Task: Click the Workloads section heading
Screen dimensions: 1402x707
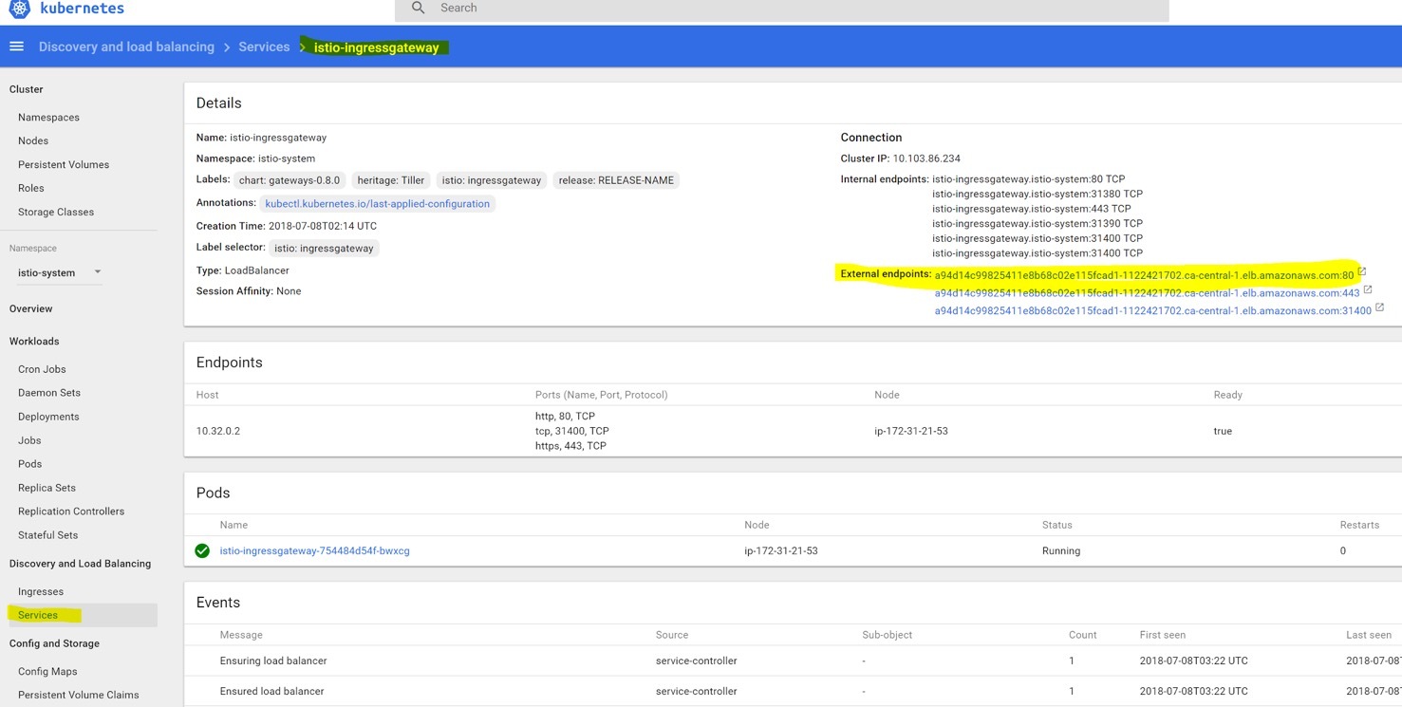Action: (34, 341)
